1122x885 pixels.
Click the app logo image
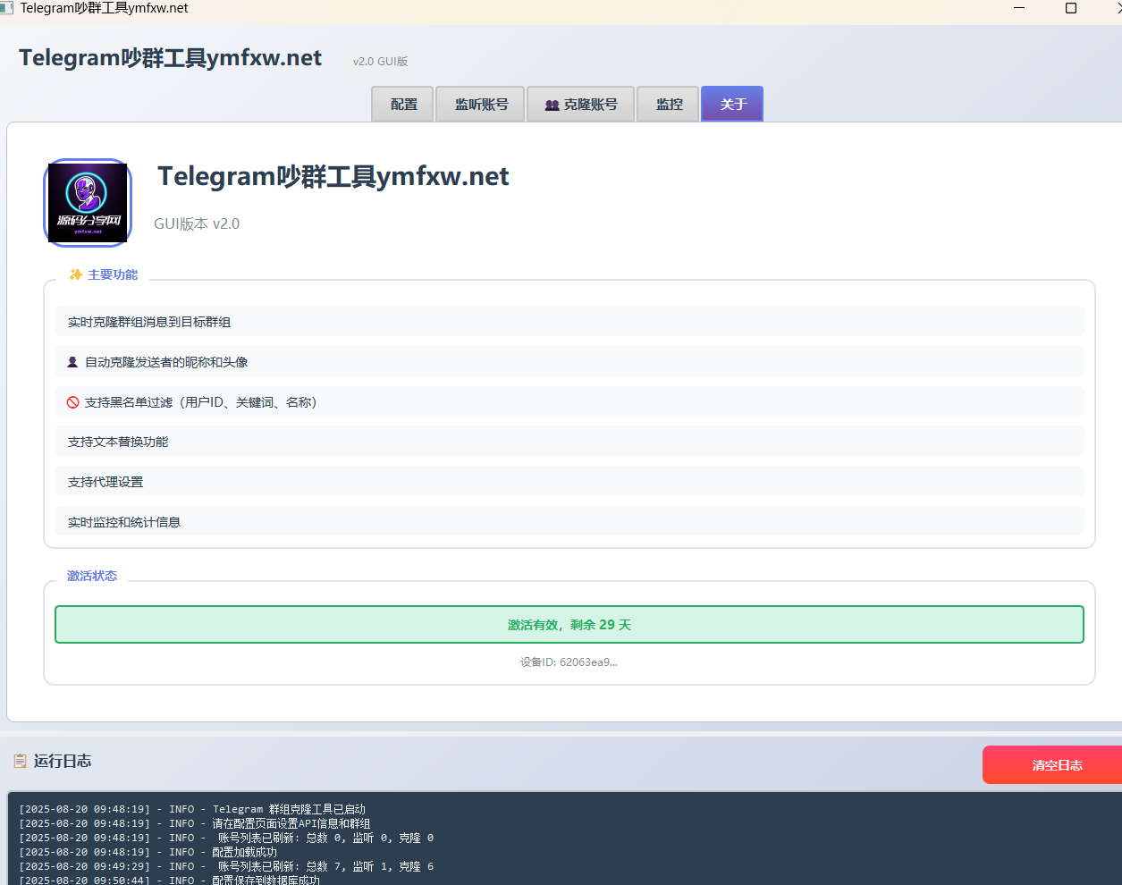click(x=88, y=202)
